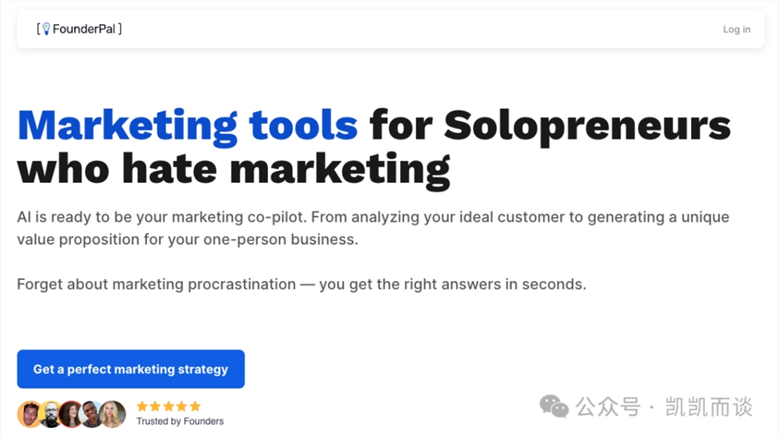Screen dimensions: 779x438
Task: Click the last yellow rating star
Action: (196, 406)
